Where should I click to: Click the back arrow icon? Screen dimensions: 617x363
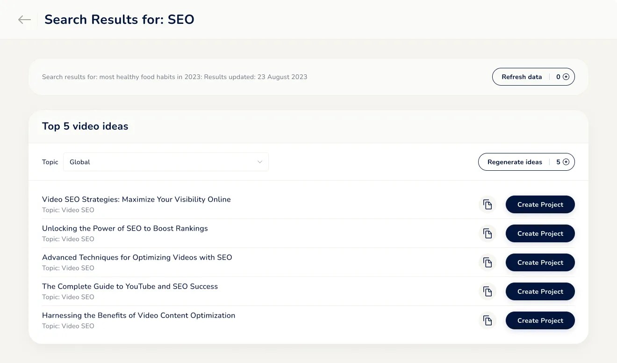(x=24, y=20)
